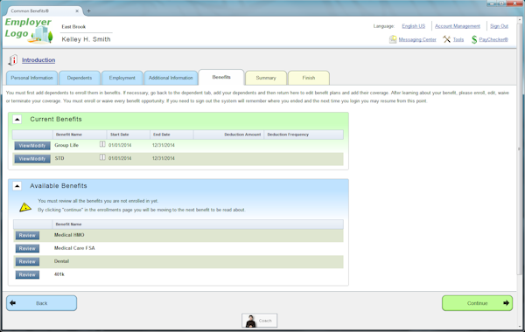Viewport: 525px width, 332px height.
Task: Open the Dependents tab
Action: (x=80, y=78)
